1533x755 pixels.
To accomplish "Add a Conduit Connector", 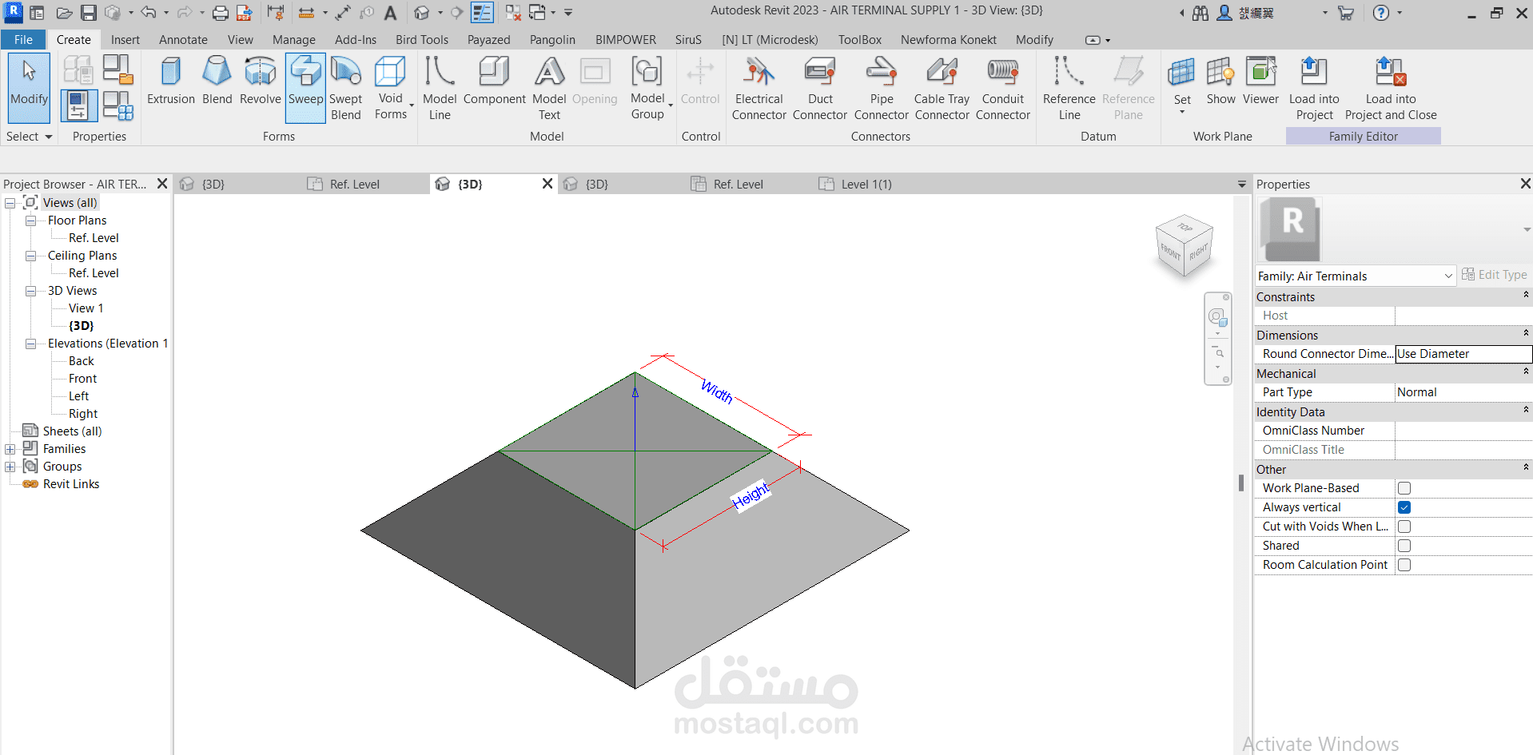I will [1002, 88].
